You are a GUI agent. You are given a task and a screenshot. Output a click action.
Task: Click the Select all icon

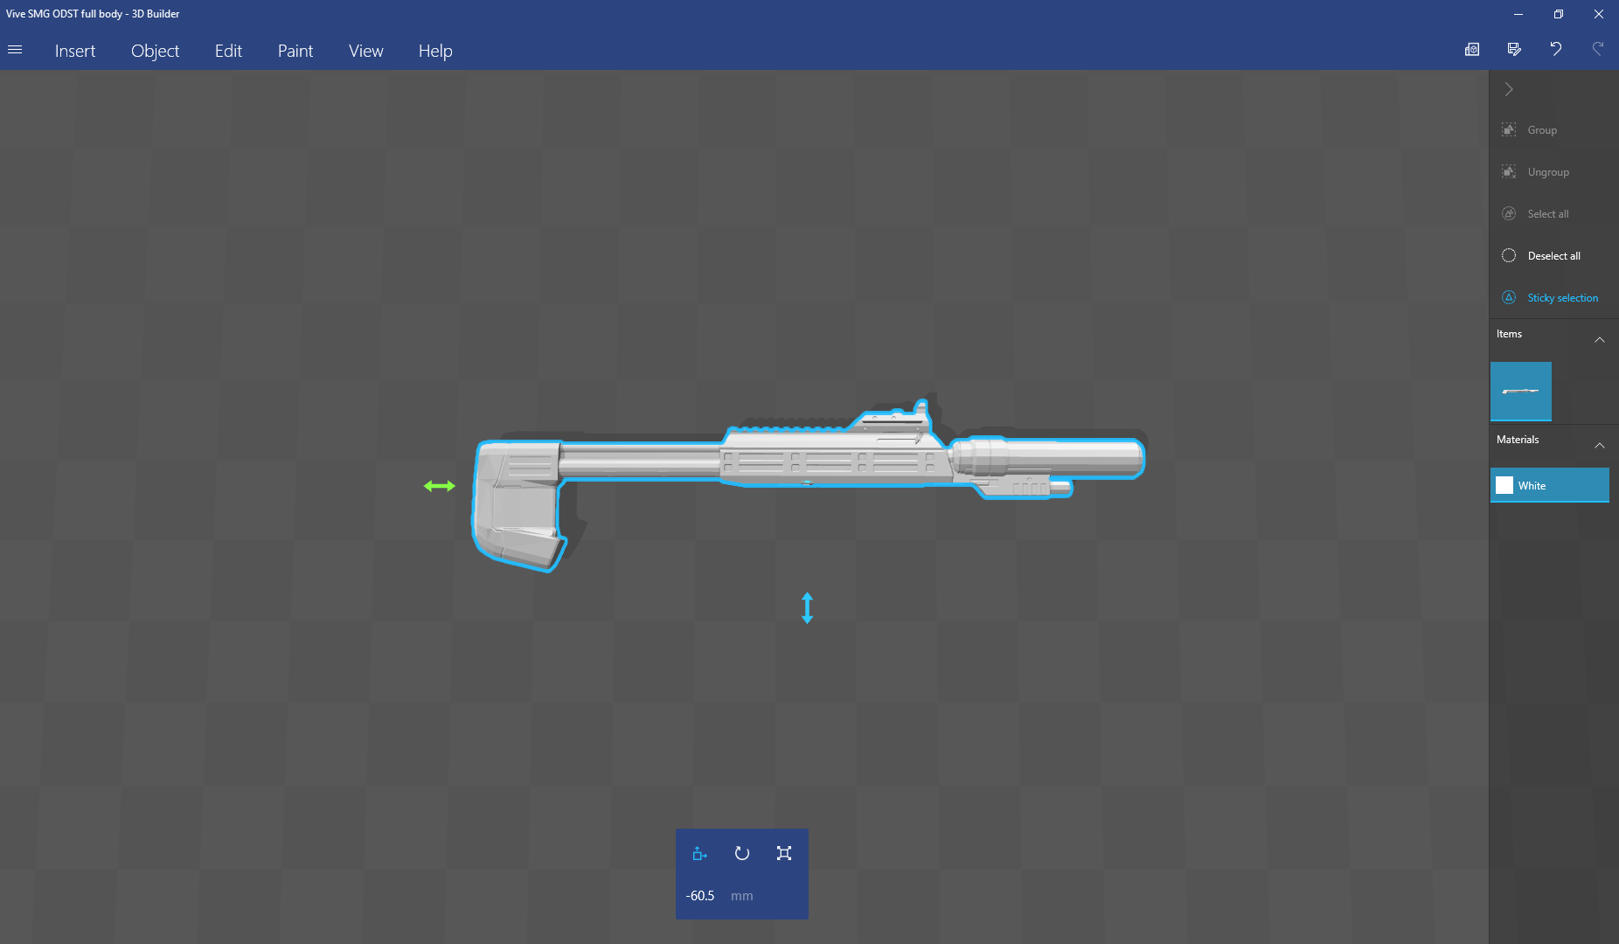pyautogui.click(x=1509, y=214)
